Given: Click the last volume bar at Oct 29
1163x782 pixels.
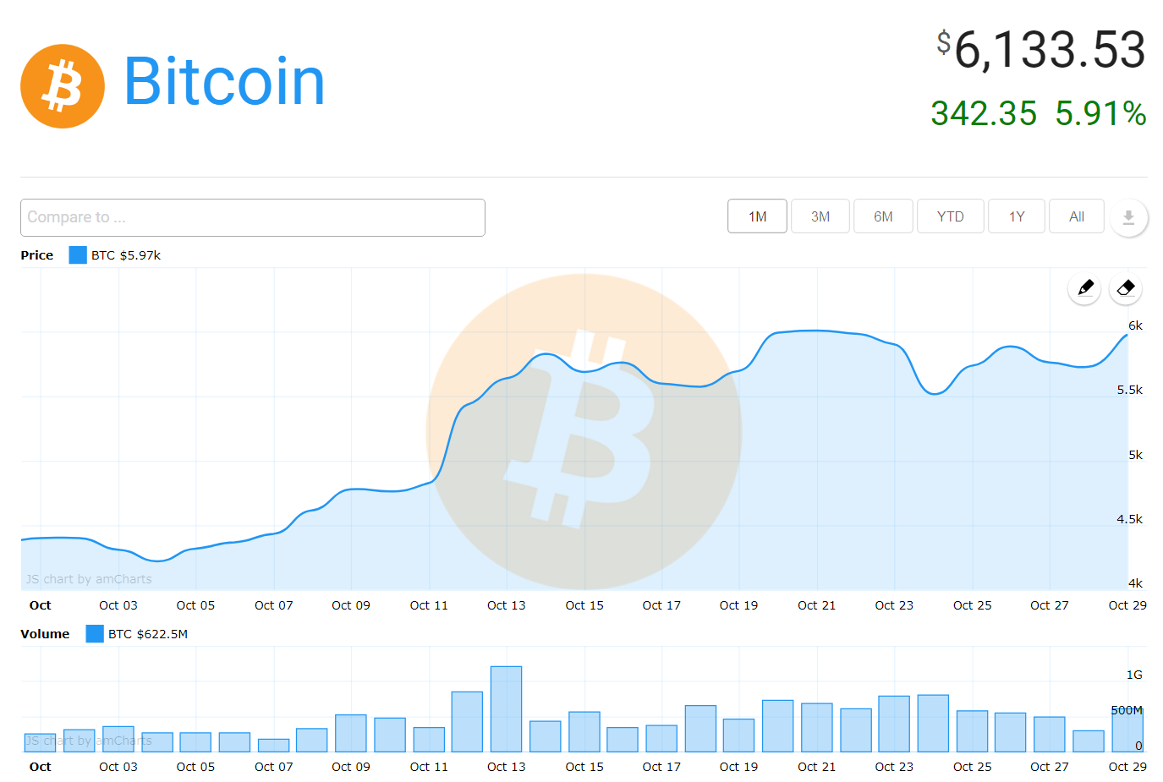Looking at the screenshot, I should [1127, 731].
